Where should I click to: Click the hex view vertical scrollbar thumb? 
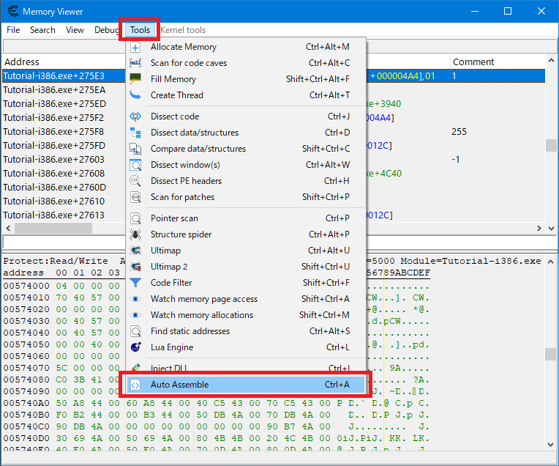(550, 354)
